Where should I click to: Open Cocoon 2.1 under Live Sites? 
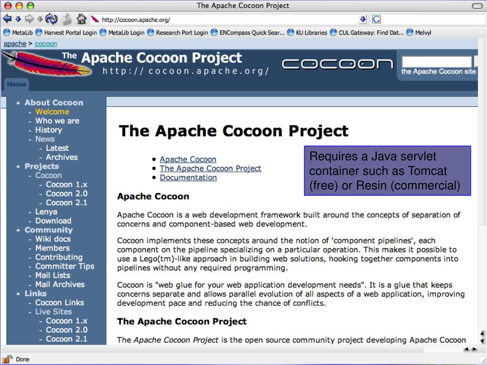click(67, 339)
